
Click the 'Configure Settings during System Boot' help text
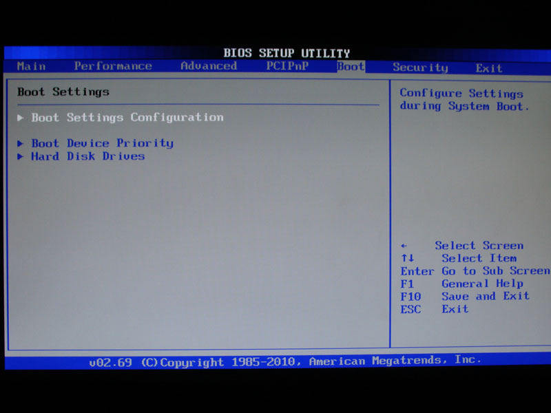pyautogui.click(x=464, y=100)
